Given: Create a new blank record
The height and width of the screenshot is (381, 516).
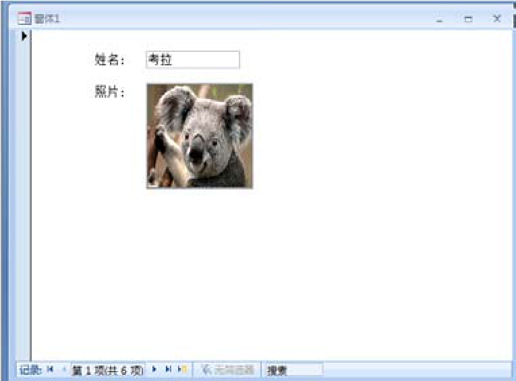Looking at the screenshot, I should 182,370.
